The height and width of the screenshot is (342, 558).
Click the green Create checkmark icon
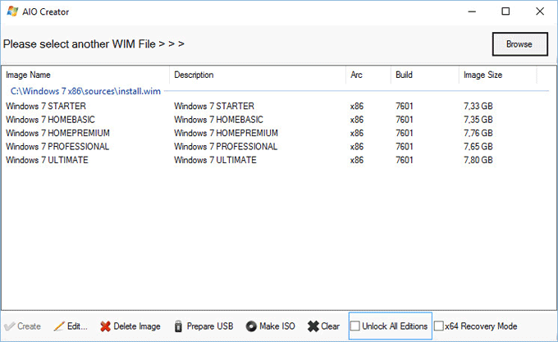coord(10,326)
